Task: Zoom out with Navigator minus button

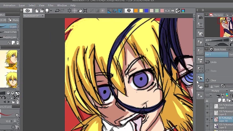Action: tap(232, 40)
